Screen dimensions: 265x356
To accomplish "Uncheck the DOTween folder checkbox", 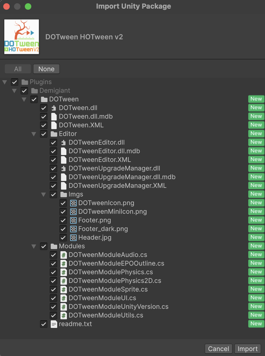I will tap(34, 99).
